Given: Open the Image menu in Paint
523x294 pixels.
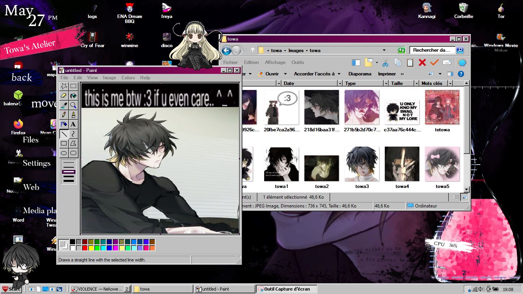Looking at the screenshot, I should 110,78.
